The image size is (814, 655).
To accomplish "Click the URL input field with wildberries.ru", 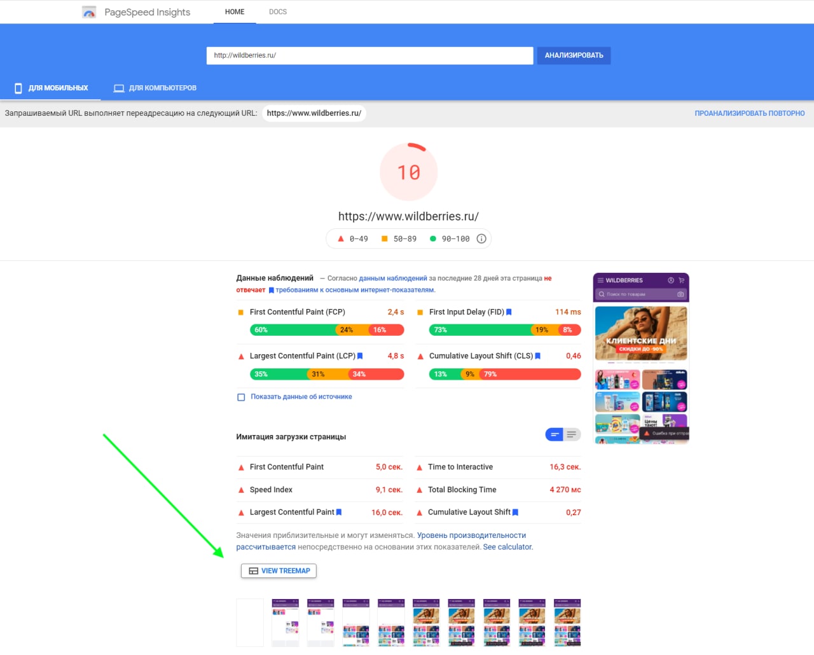I will (x=370, y=55).
